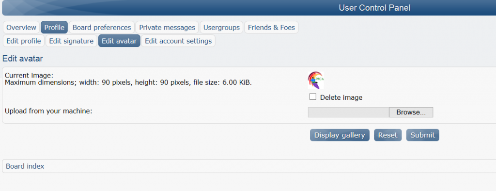This screenshot has height=191, width=496.
Task: Go to Edit account settings subtab
Action: pos(178,41)
